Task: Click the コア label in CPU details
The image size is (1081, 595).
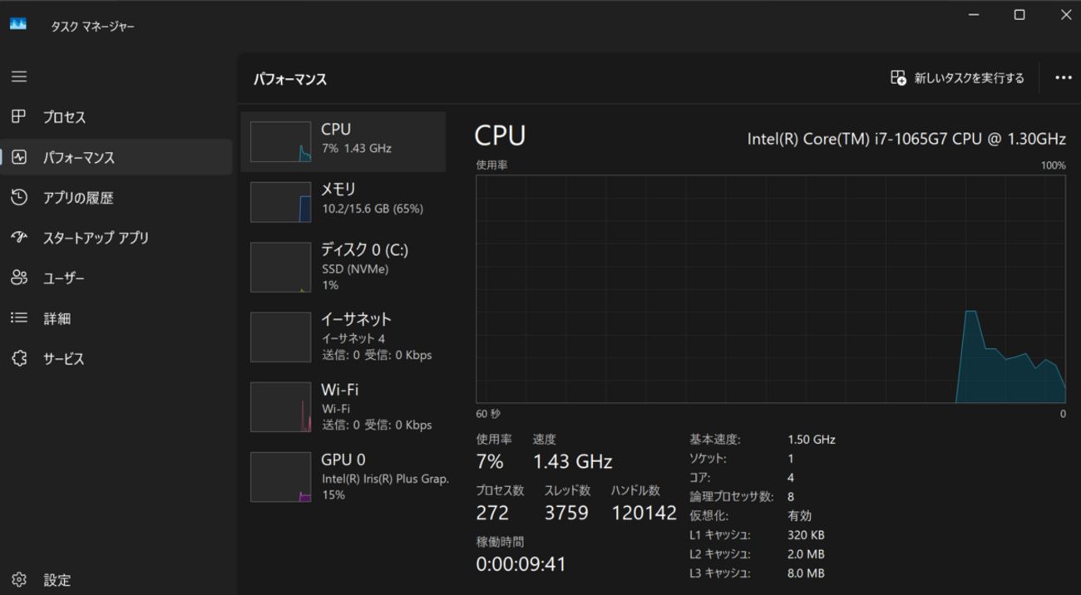Action: (699, 478)
